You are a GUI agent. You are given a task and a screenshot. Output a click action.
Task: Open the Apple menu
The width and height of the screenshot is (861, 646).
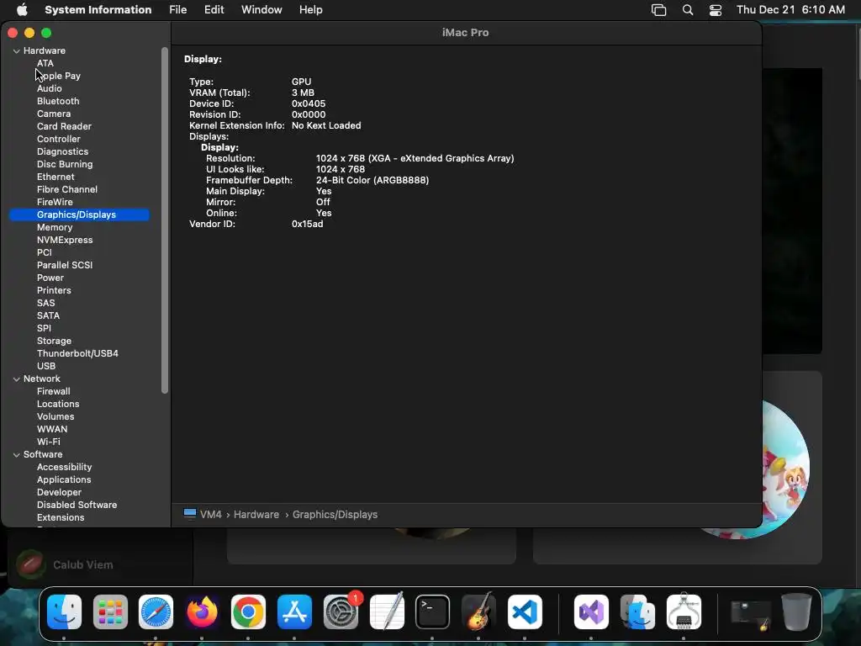coord(22,9)
